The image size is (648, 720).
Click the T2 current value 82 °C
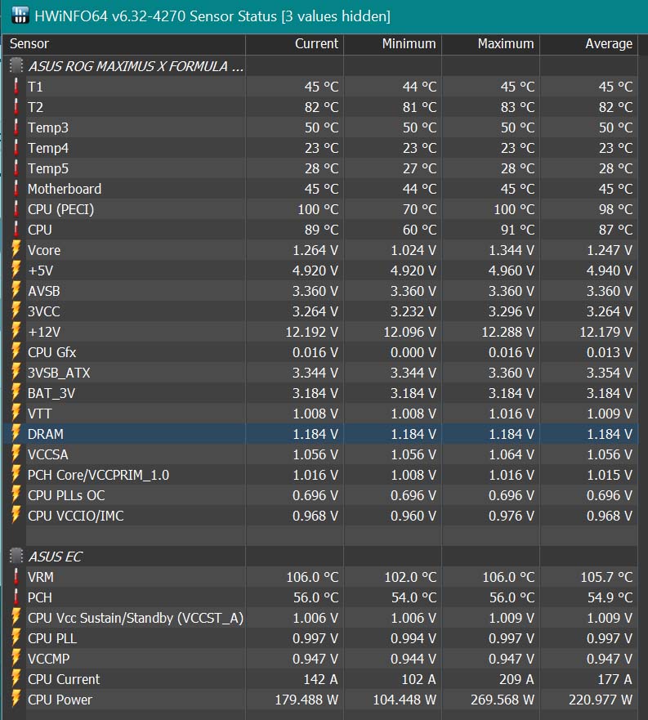pyautogui.click(x=321, y=107)
